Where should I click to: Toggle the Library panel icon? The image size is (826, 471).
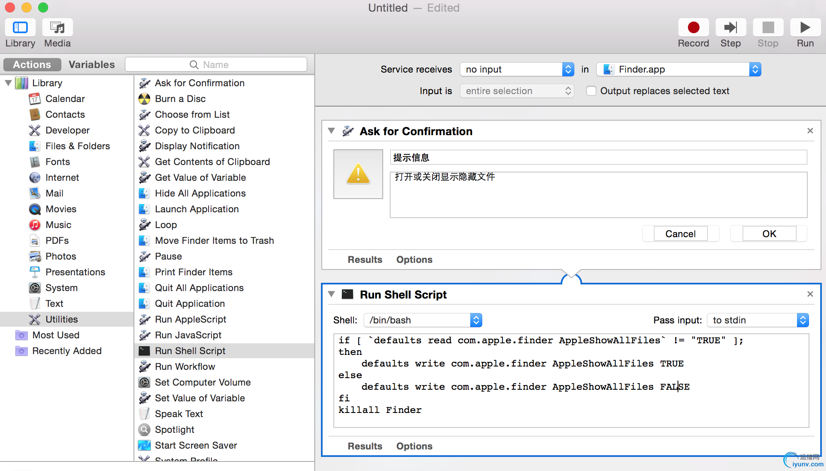tap(20, 28)
